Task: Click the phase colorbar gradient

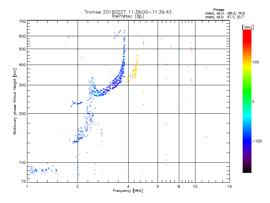Action: click(247, 101)
